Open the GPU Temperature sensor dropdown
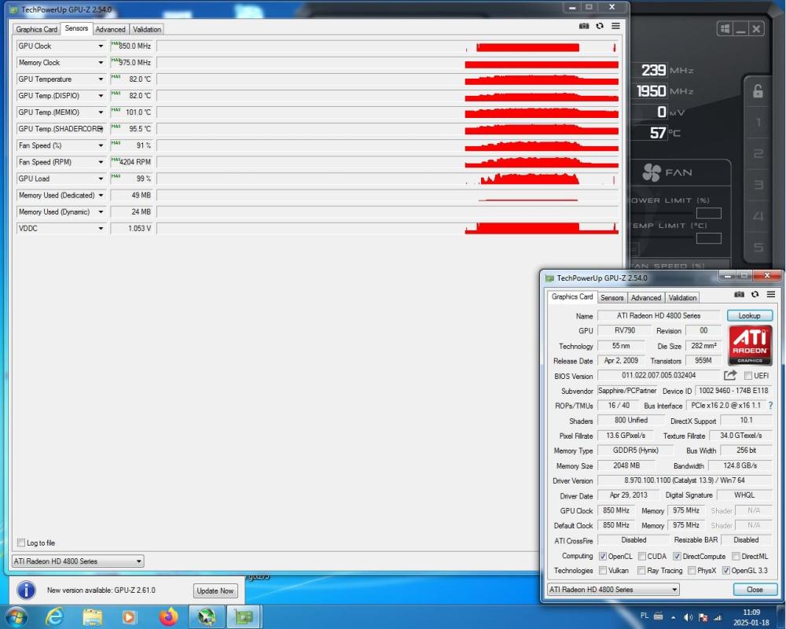 point(101,79)
